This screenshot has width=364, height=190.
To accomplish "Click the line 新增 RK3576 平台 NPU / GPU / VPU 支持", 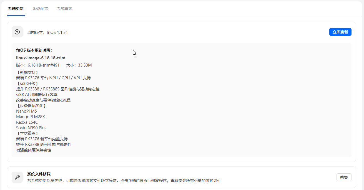I will [53, 78].
